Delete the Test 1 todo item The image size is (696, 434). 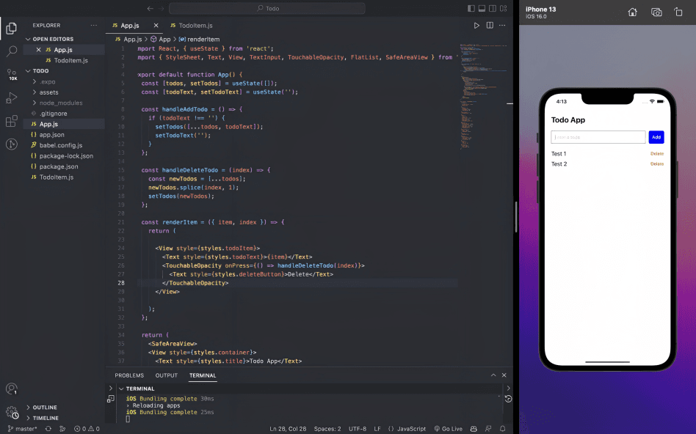click(x=656, y=154)
